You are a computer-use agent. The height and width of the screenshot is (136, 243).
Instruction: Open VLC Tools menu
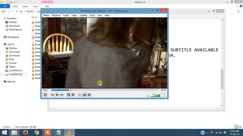pos(92,15)
